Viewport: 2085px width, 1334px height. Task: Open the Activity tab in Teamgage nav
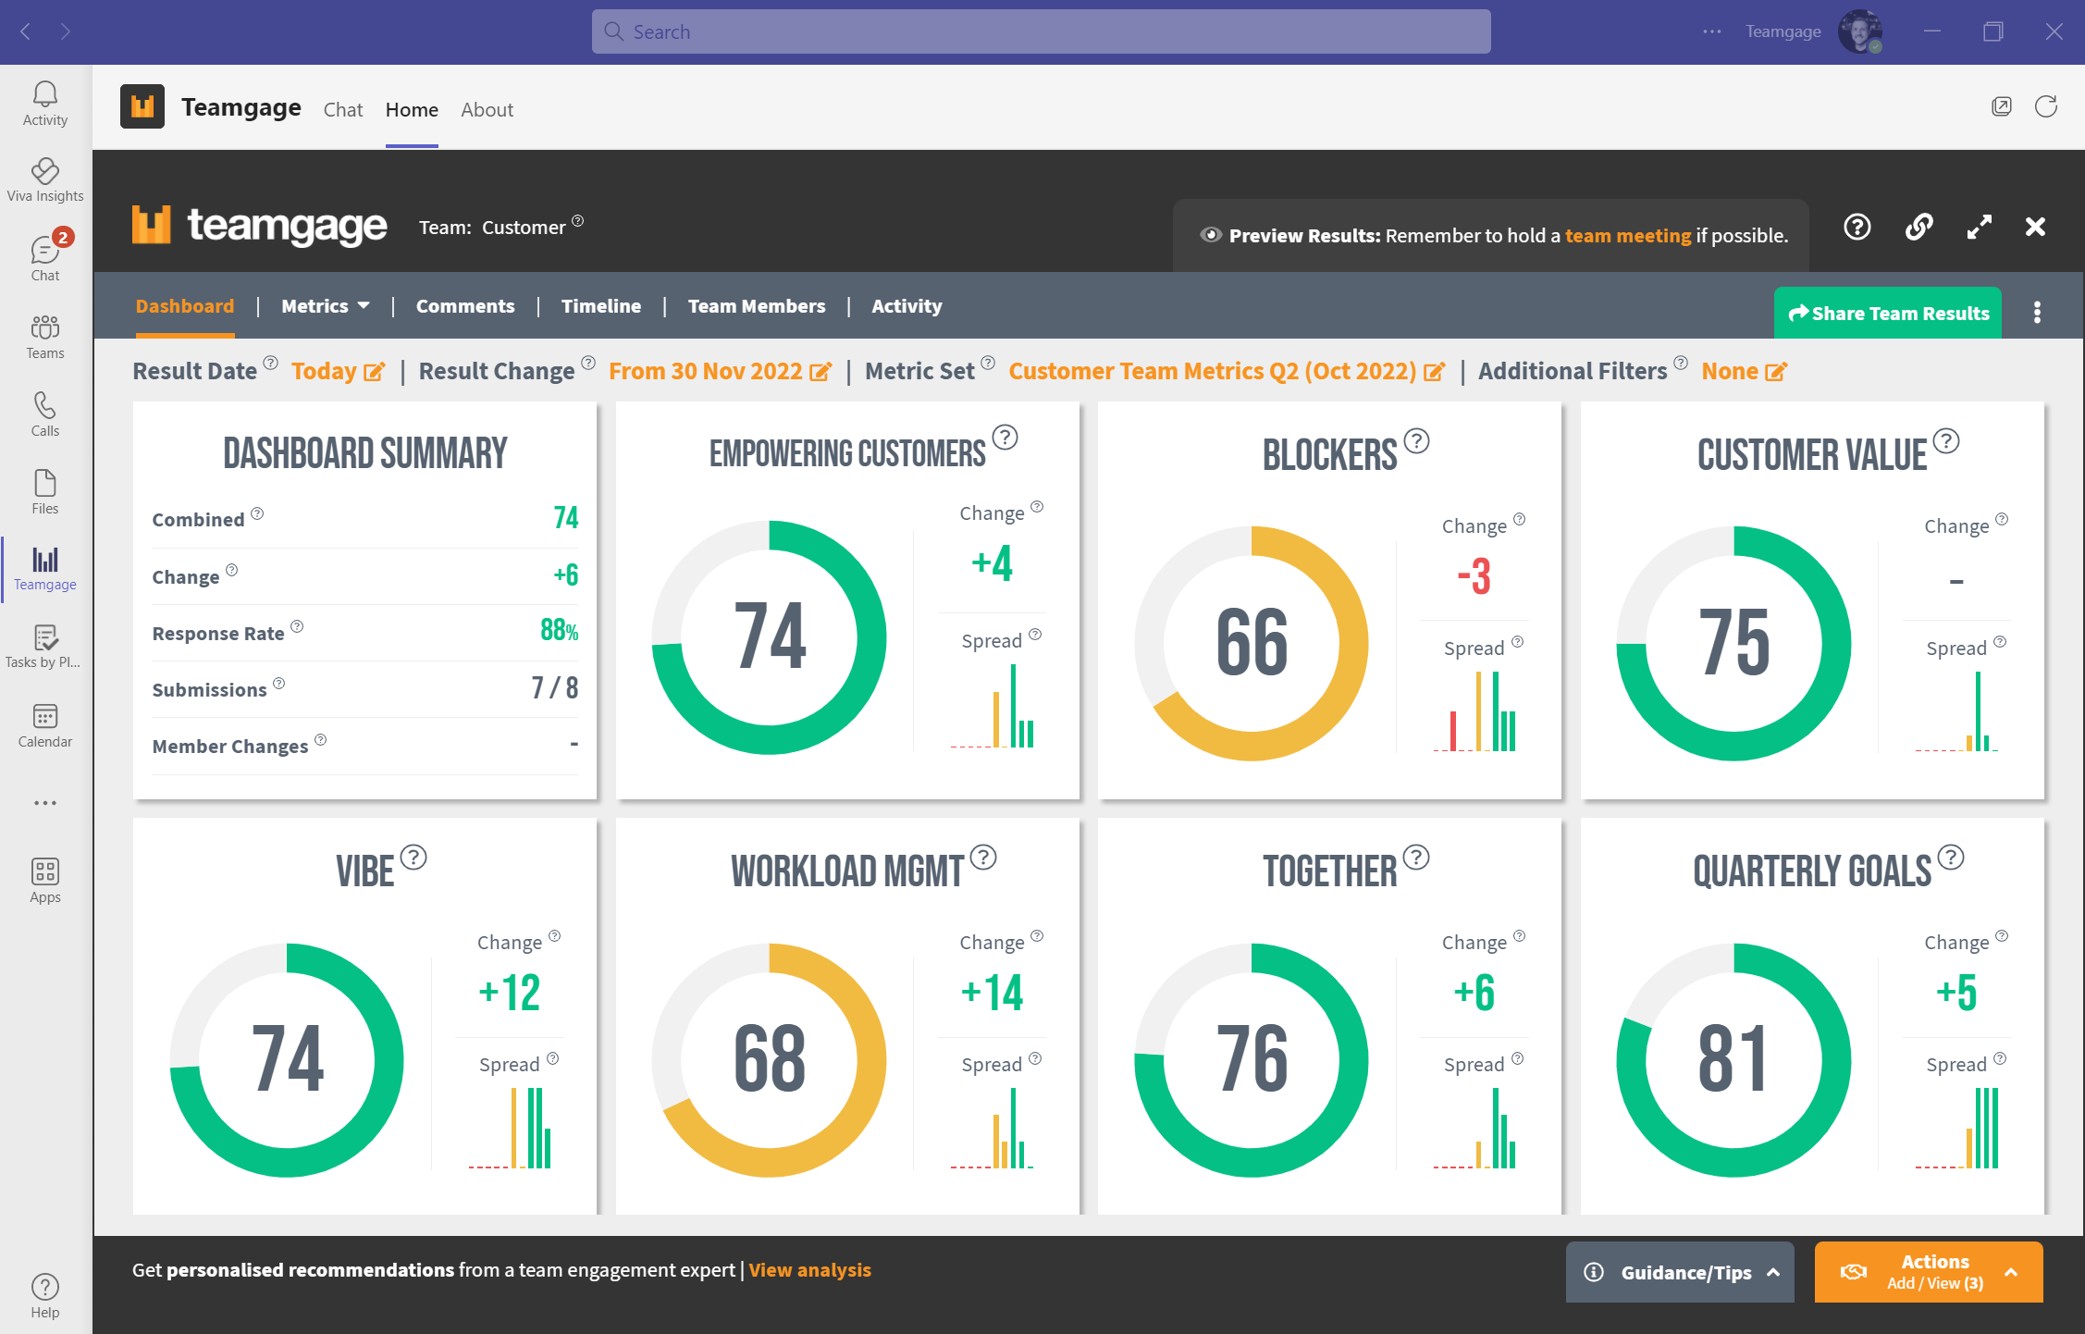coord(907,306)
